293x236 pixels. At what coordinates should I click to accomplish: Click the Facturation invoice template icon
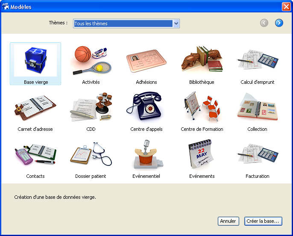point(257,155)
